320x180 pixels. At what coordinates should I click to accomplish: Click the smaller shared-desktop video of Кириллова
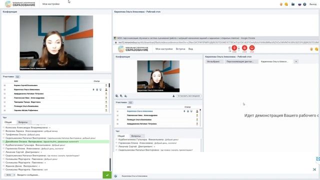[158, 76]
